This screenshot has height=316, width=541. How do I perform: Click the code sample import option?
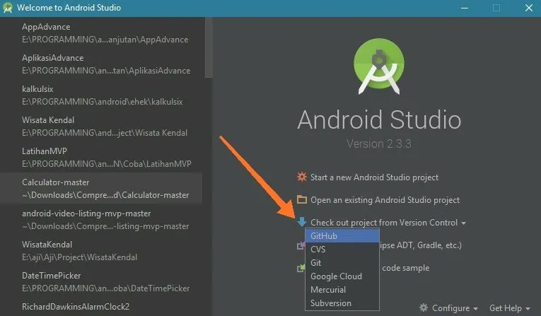point(406,268)
